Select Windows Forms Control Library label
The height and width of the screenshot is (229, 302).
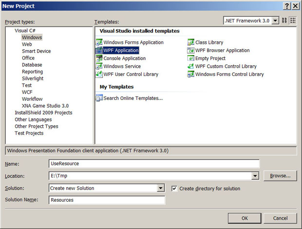point(229,75)
